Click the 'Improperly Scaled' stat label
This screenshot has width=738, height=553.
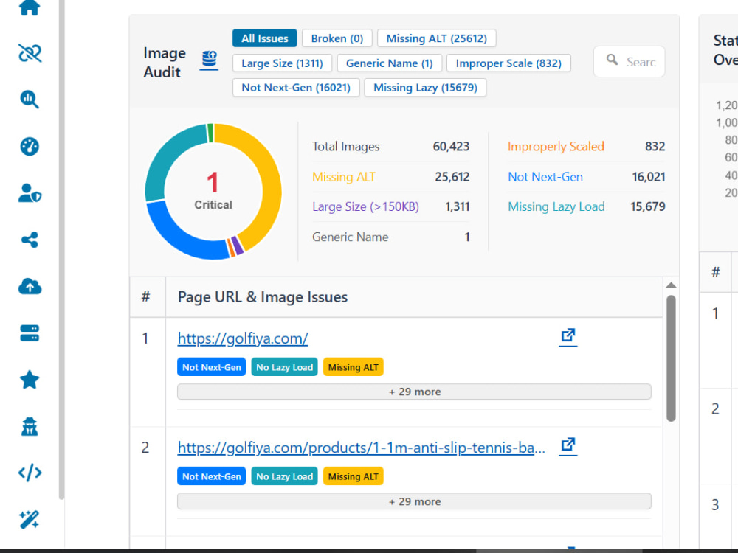[x=556, y=146]
